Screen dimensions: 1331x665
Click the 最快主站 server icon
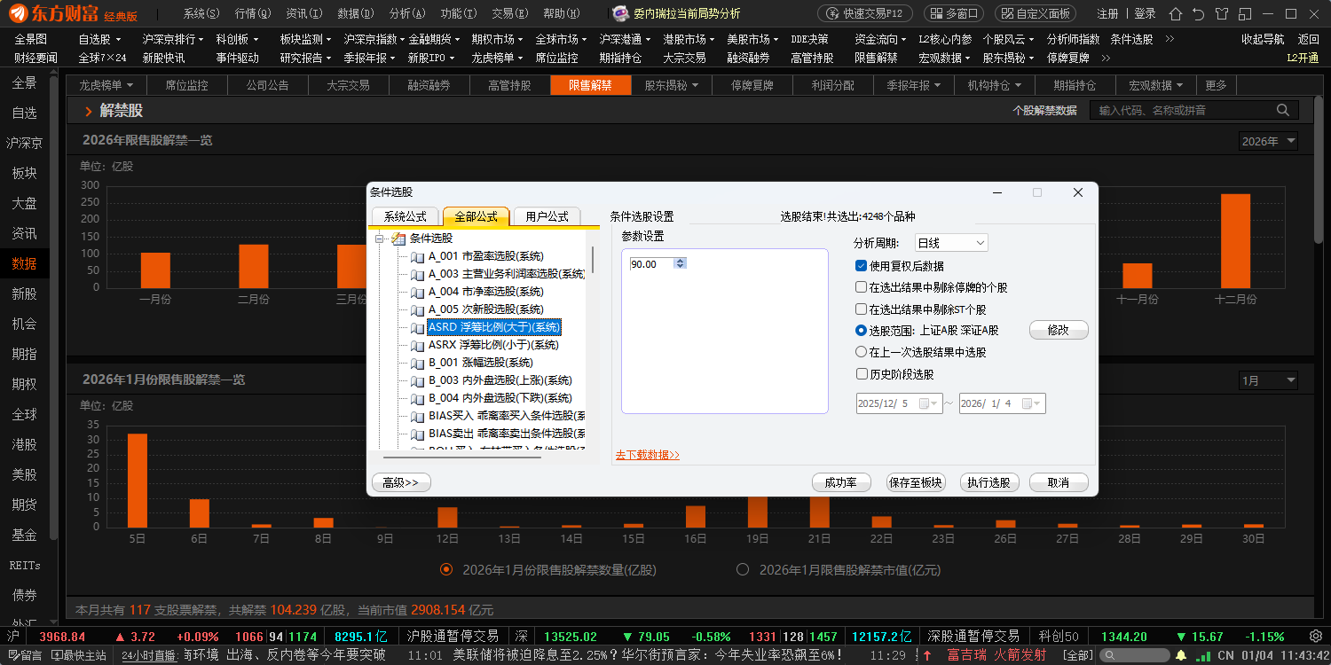57,655
